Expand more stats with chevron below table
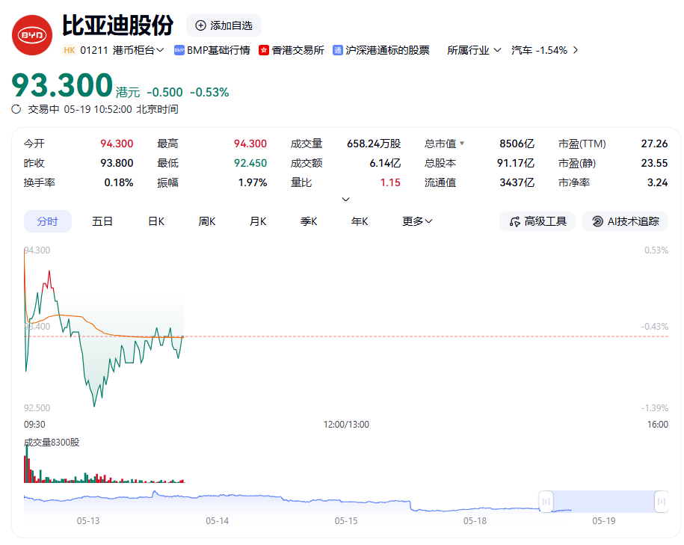Viewport: 684px width, 545px height. tap(345, 200)
